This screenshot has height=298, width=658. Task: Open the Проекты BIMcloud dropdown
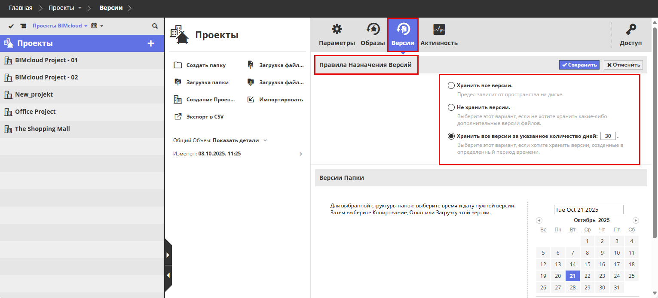click(60, 26)
